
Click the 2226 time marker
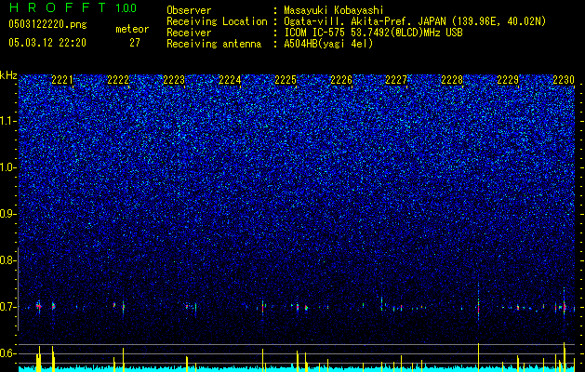[x=341, y=80]
